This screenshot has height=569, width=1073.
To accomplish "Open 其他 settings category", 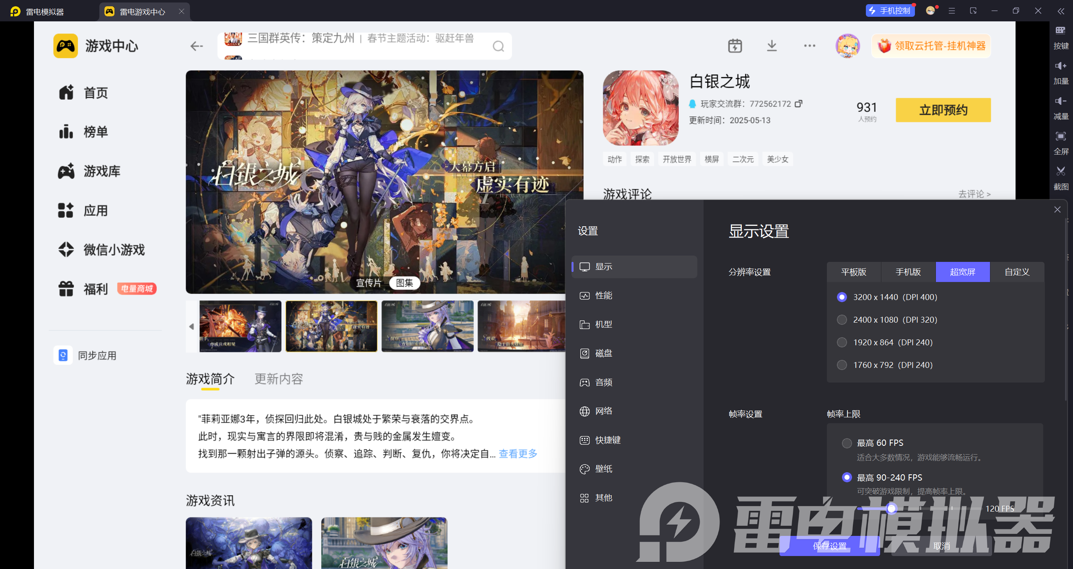I will (634, 498).
